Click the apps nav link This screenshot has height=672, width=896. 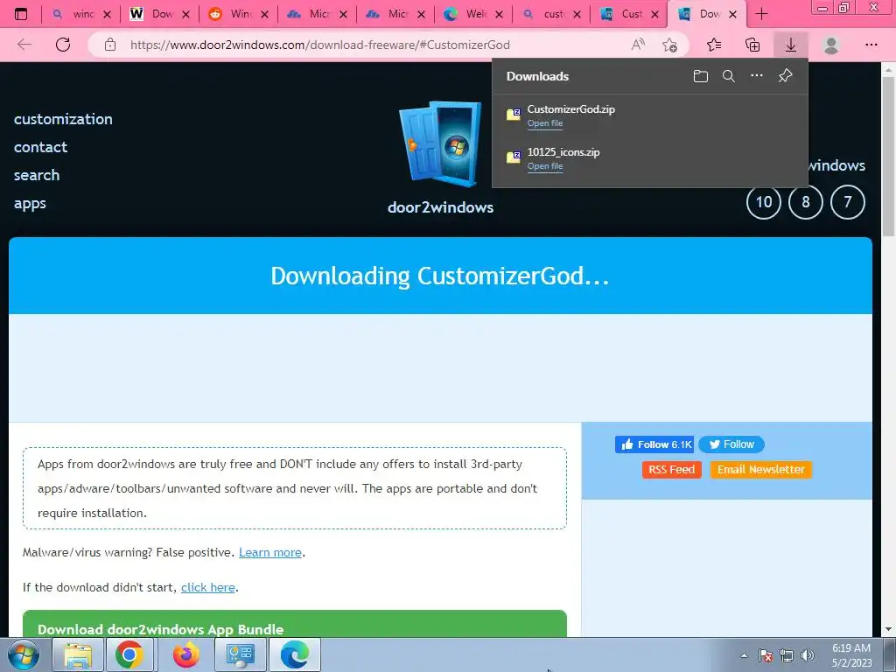point(30,203)
